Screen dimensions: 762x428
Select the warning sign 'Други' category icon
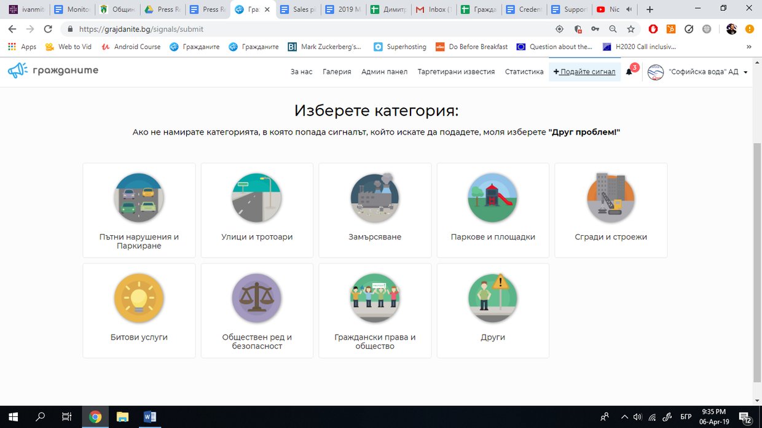(x=493, y=298)
